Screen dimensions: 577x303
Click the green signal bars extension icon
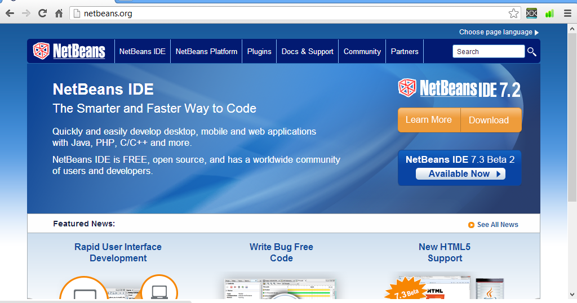click(549, 14)
